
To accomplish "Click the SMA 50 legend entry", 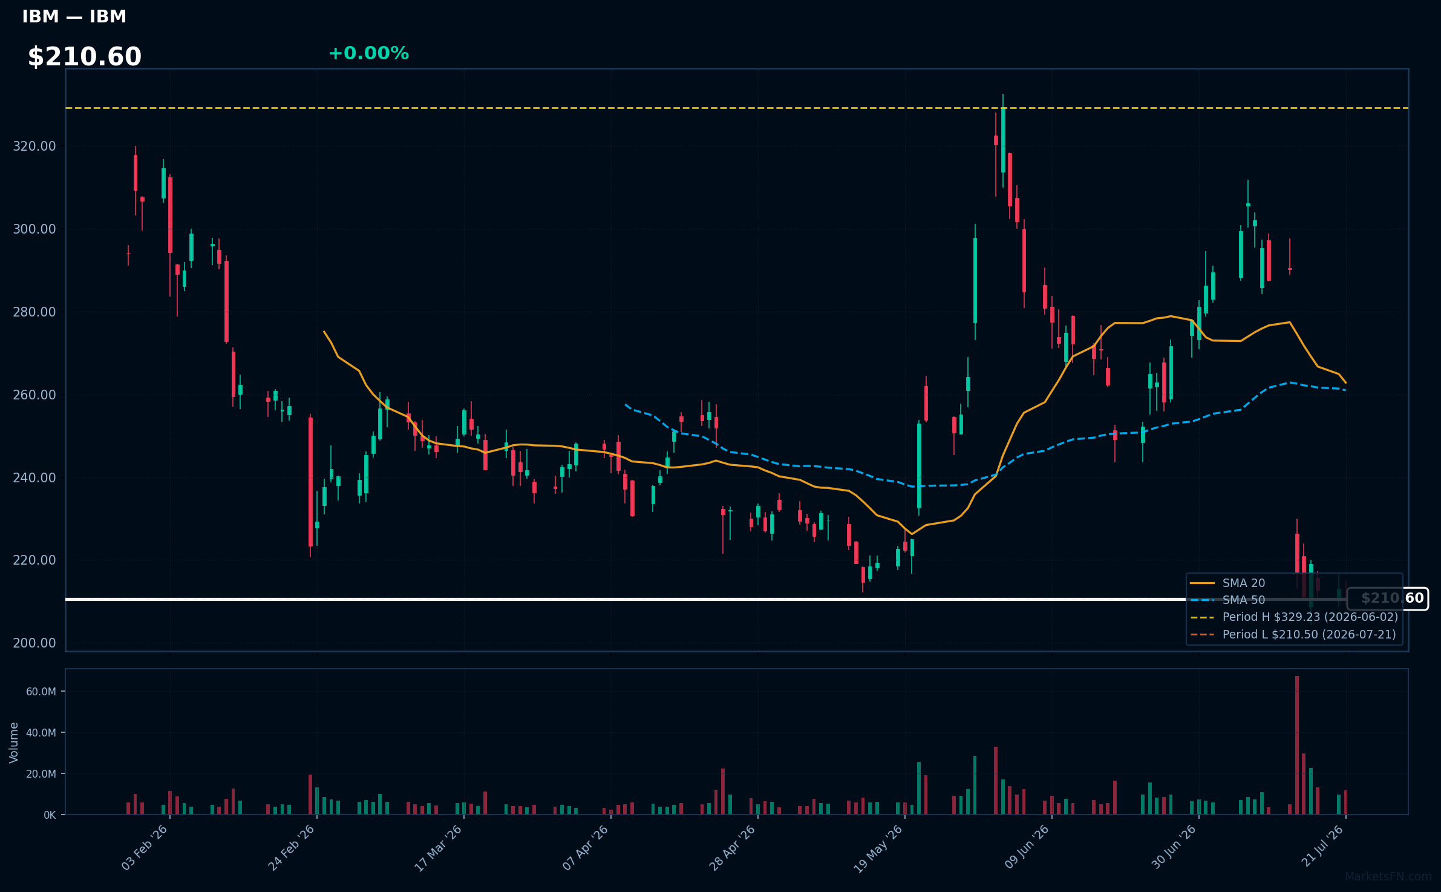I will point(1228,600).
